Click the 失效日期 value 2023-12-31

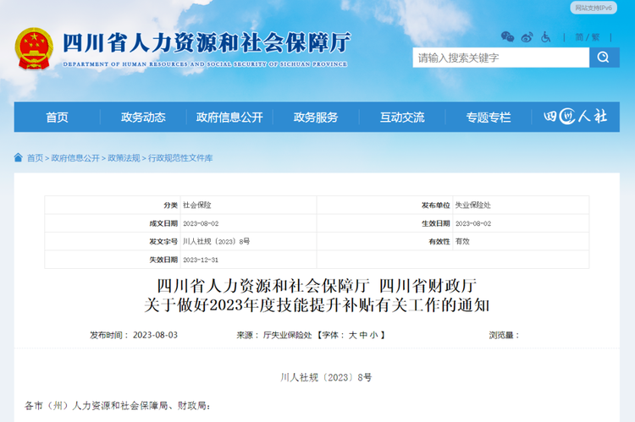(201, 260)
